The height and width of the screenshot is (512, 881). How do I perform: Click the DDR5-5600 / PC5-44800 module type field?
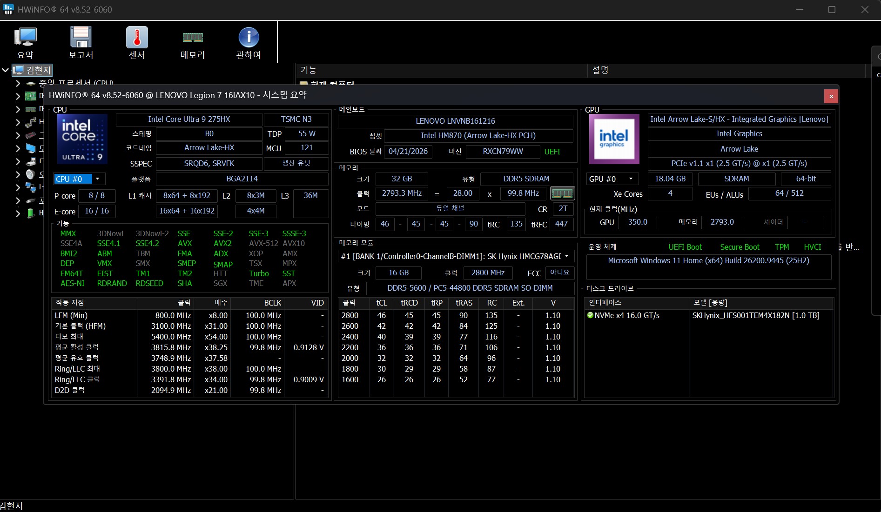click(470, 288)
